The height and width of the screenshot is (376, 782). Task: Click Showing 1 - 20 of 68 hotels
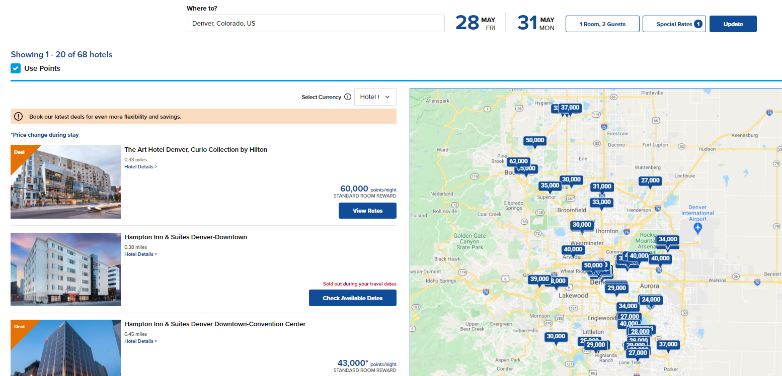pyautogui.click(x=61, y=54)
